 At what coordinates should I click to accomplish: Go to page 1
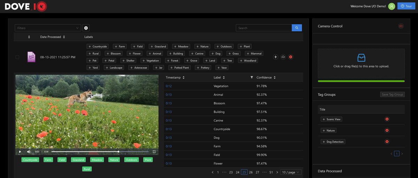[218, 172]
